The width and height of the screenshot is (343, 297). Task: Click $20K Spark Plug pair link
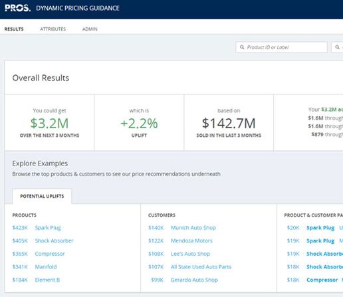[x=320, y=228]
